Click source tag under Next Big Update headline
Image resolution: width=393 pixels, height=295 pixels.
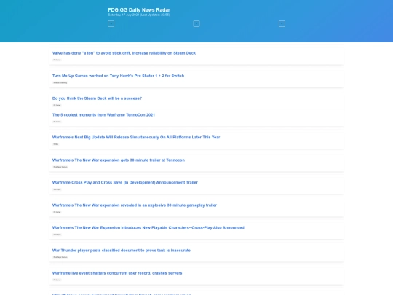point(55,144)
